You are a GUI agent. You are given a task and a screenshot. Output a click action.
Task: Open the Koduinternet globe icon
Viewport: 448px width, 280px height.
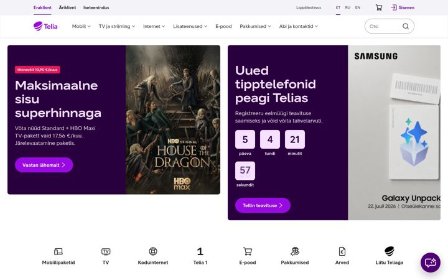coord(153,251)
